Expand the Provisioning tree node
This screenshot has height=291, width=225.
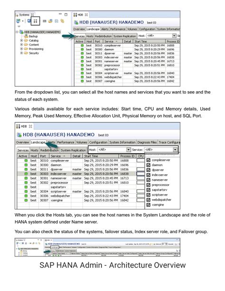coord(21,49)
